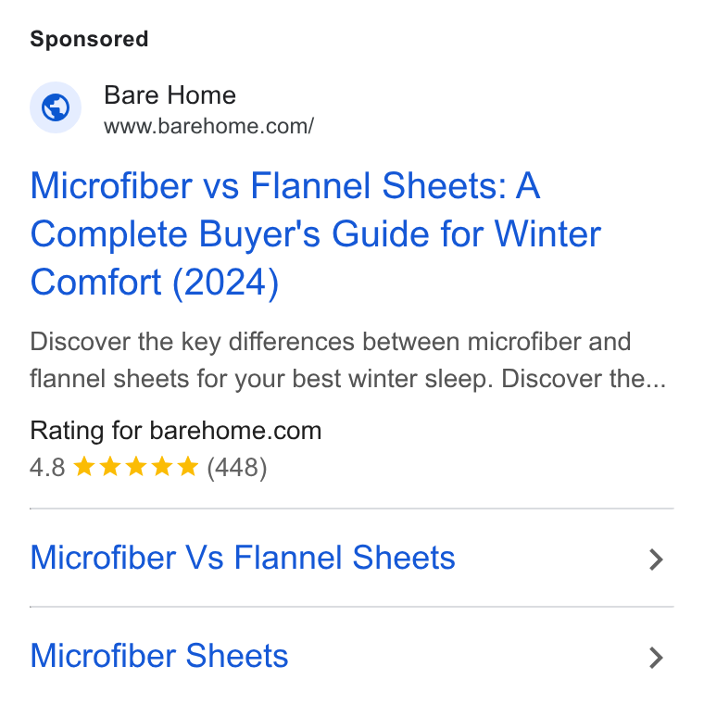Click the 'Rating for barehome.com' label
This screenshot has height=704, width=704.
176,431
